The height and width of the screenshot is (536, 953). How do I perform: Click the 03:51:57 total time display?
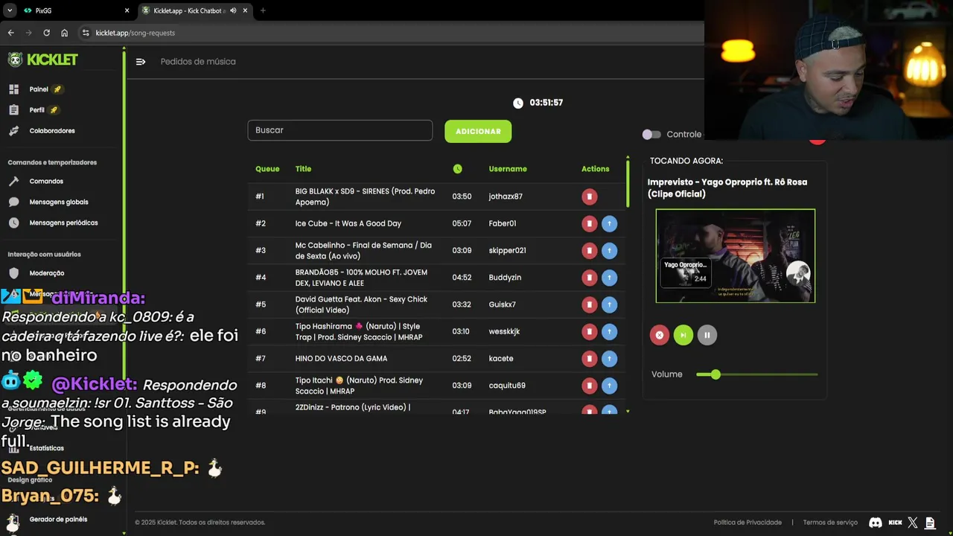tap(546, 103)
